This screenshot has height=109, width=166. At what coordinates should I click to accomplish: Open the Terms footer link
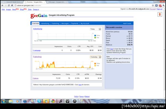[81, 97]
